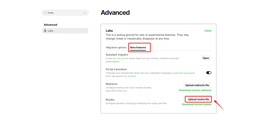Download current redirects link

coord(195,90)
